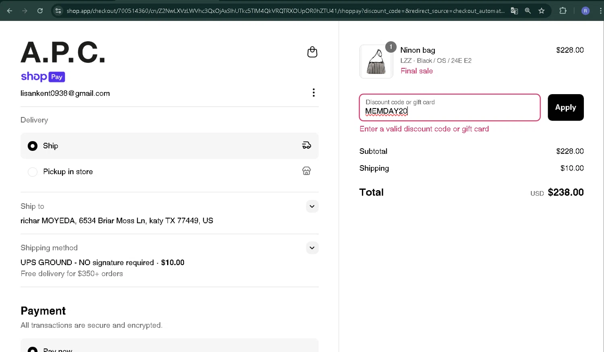Click the delivery truck icon in Ship row
604x352 pixels.
pyautogui.click(x=306, y=145)
